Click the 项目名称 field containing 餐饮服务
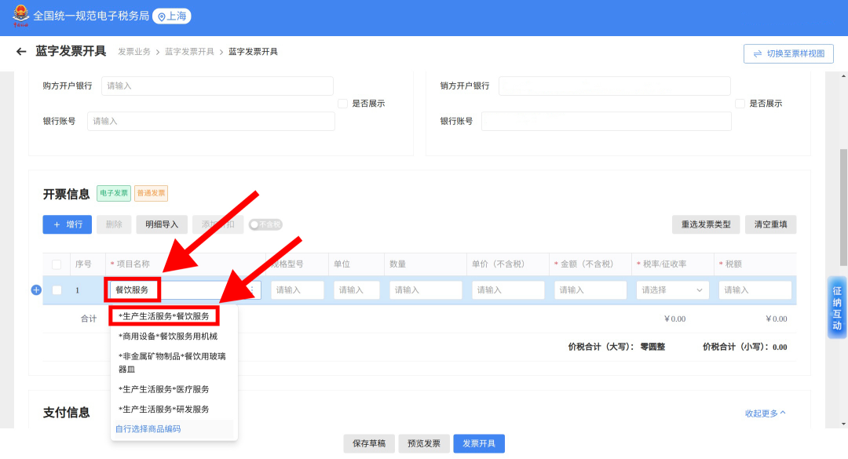 pyautogui.click(x=185, y=290)
